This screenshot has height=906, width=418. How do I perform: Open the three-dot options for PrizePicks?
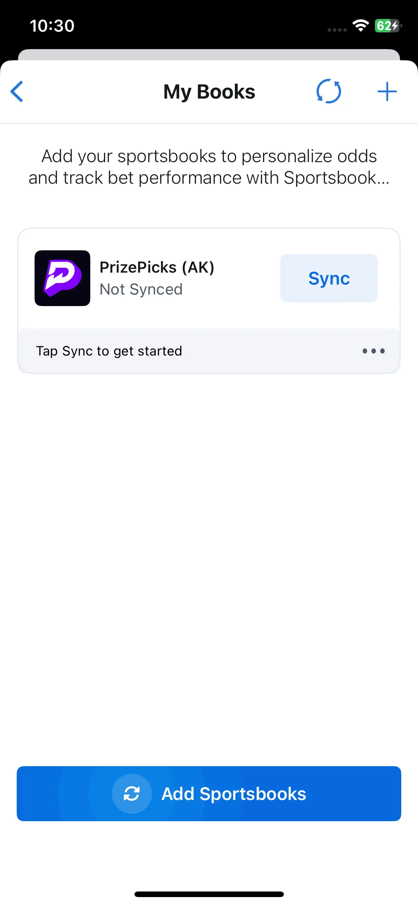(374, 351)
